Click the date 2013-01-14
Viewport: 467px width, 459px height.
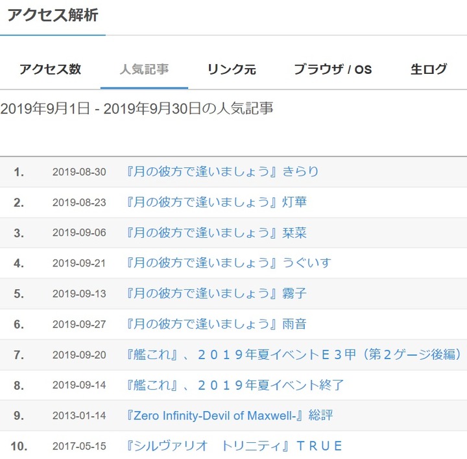pyautogui.click(x=79, y=416)
